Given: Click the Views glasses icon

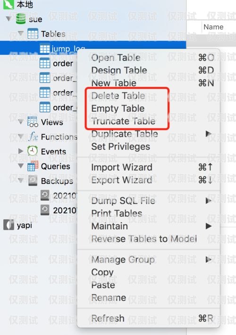Looking at the screenshot, I should tap(33, 122).
